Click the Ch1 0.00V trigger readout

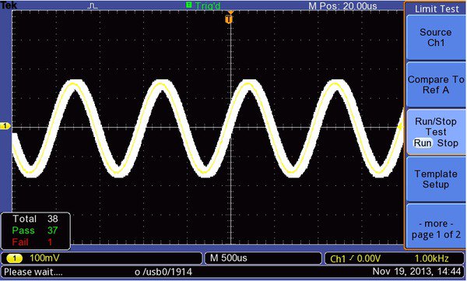[x=356, y=258]
